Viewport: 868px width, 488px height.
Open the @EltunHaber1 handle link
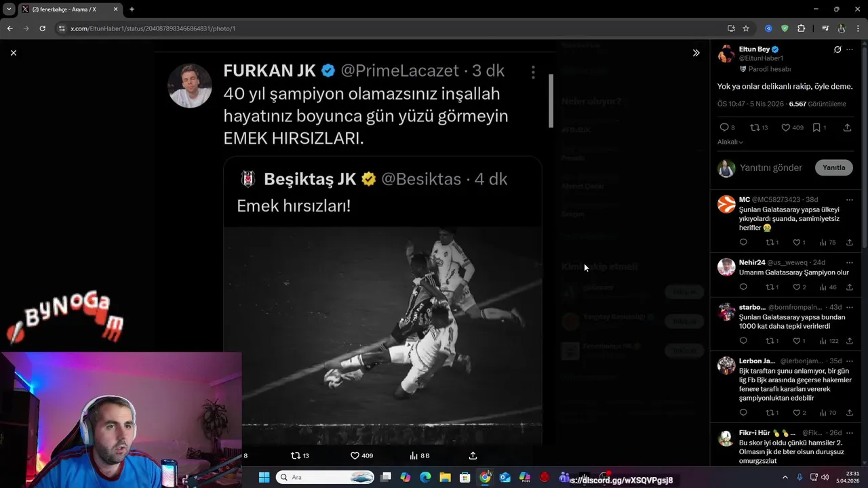[x=761, y=58]
